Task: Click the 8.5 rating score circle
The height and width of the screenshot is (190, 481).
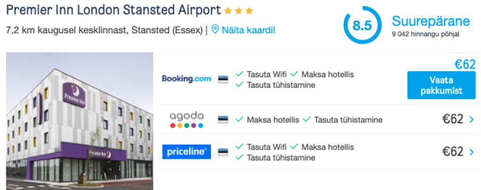Action: (362, 25)
